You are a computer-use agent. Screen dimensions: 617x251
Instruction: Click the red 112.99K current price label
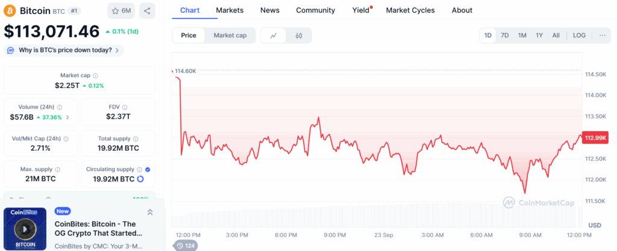[x=594, y=138]
